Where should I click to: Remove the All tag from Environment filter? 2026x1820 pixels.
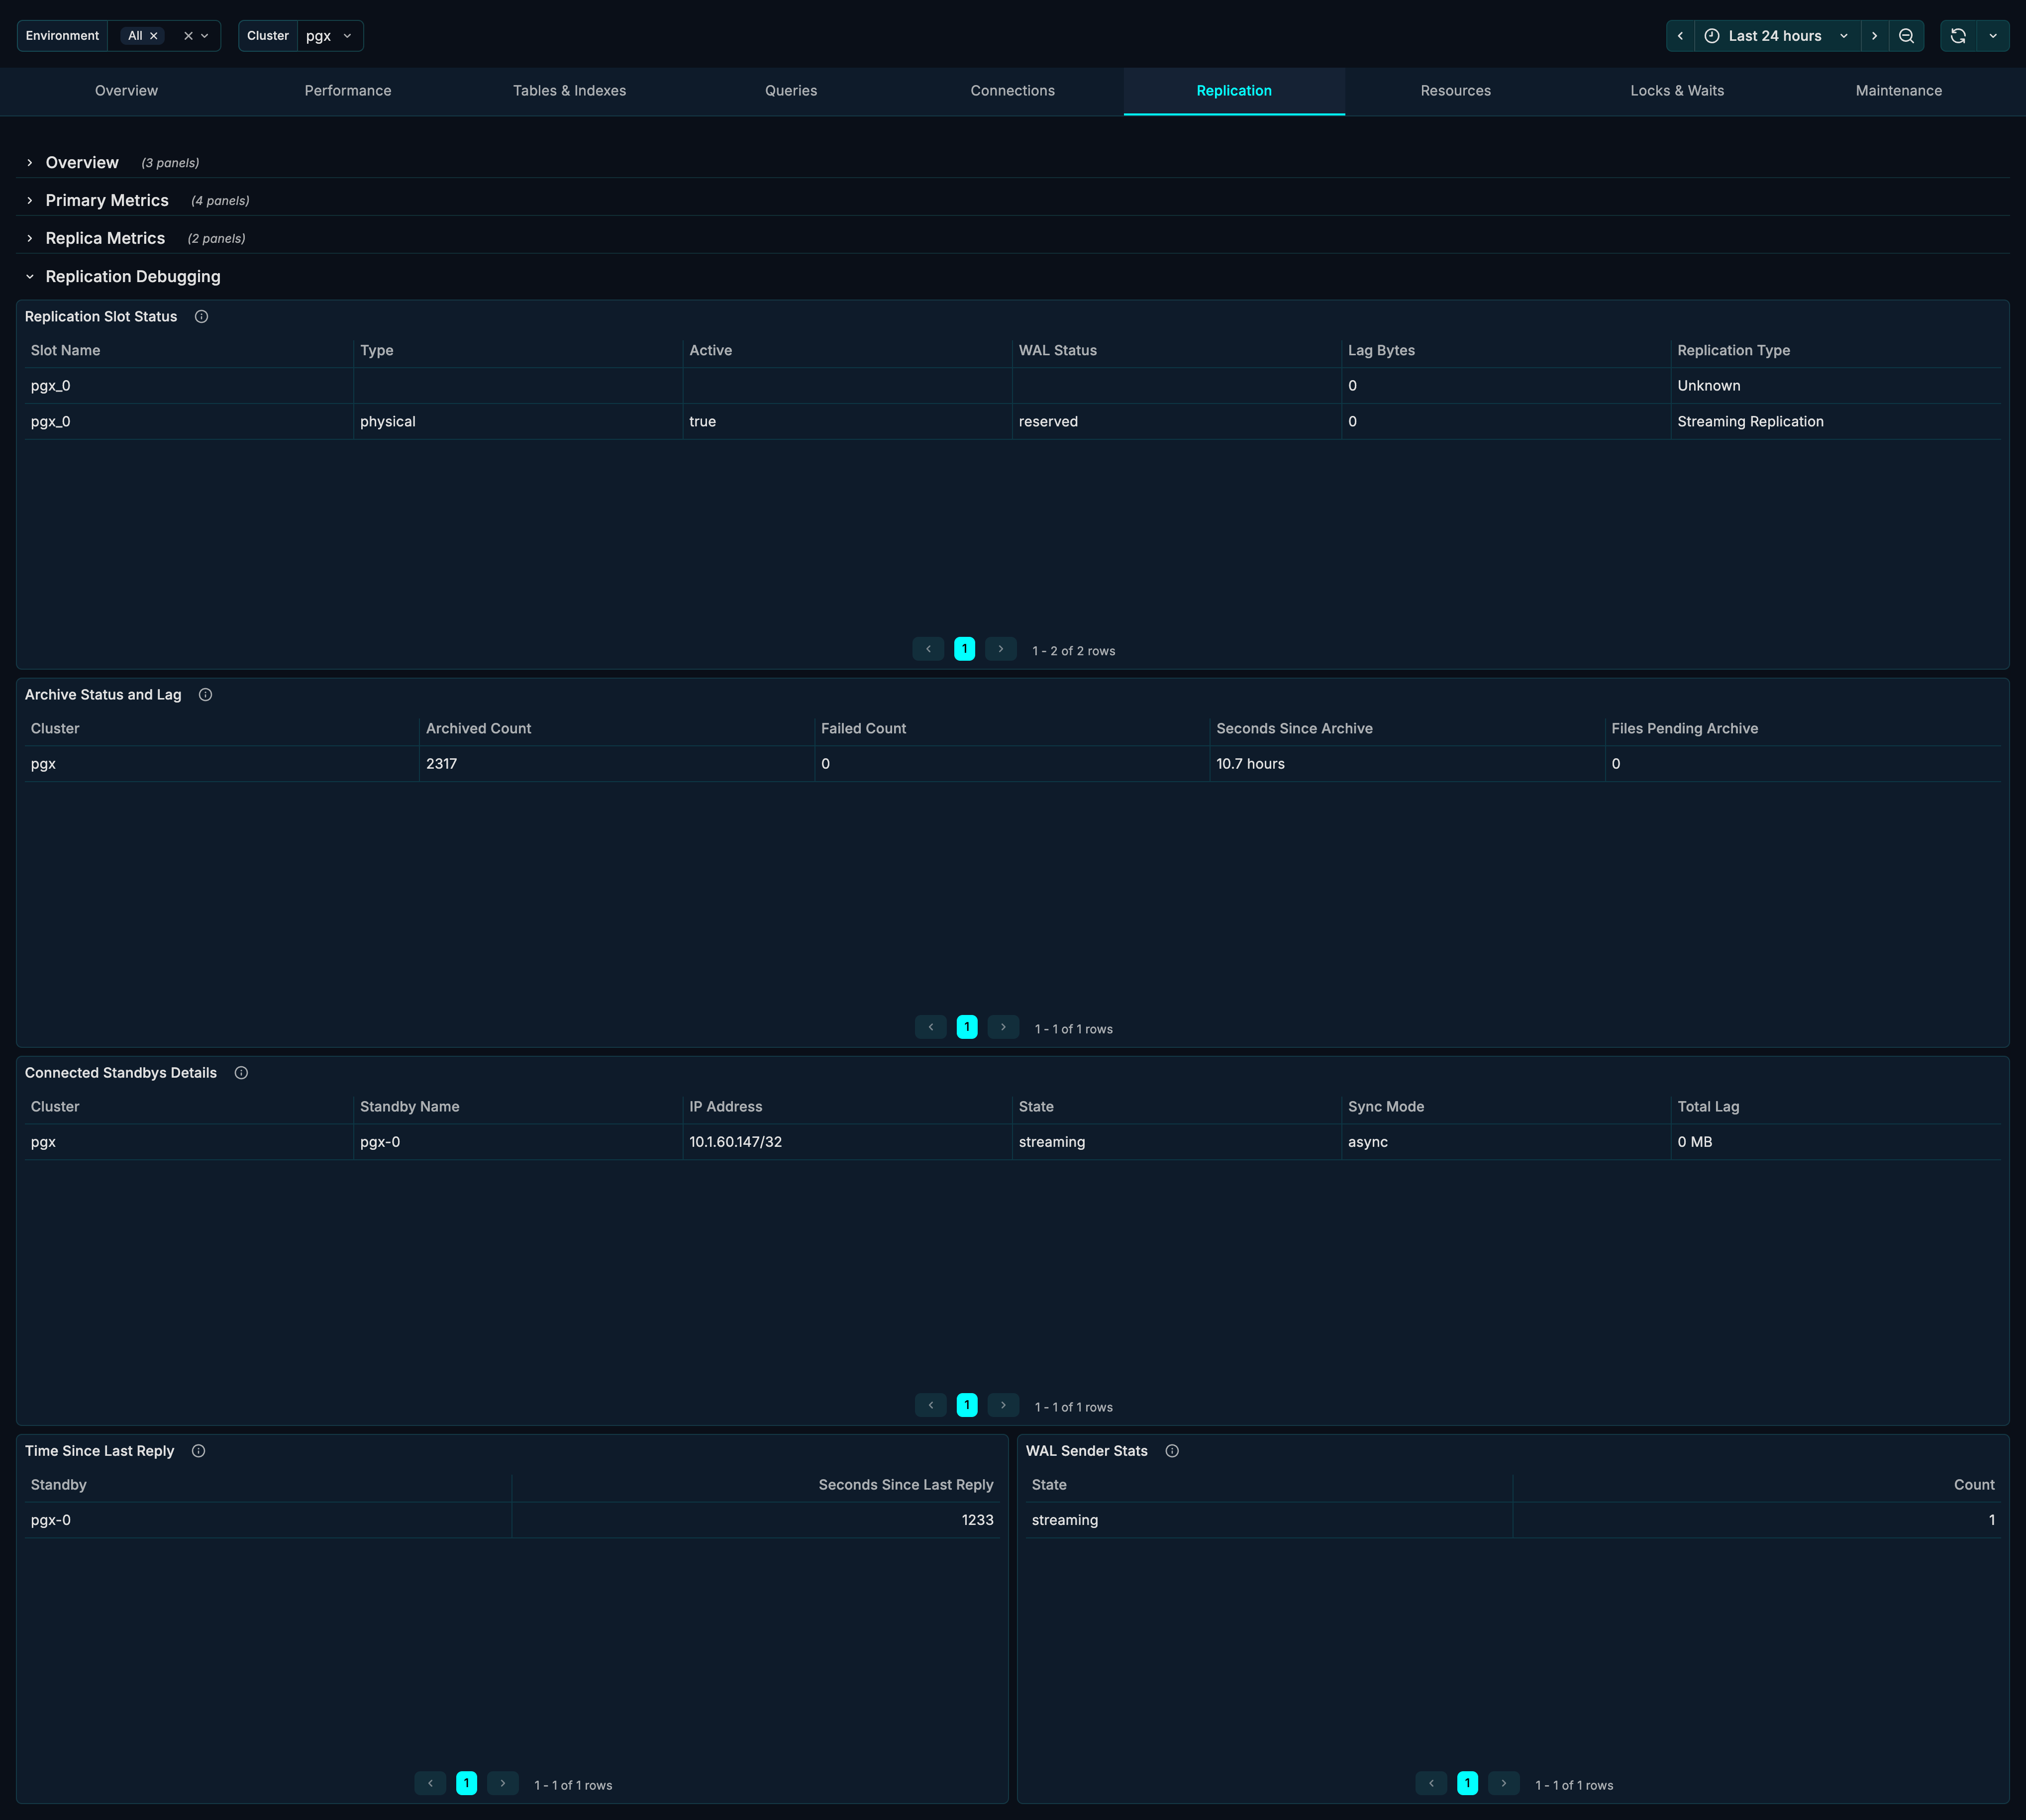(154, 36)
